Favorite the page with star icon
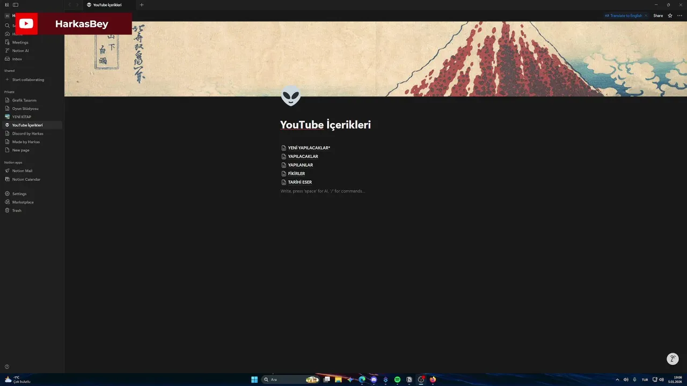 [x=670, y=16]
